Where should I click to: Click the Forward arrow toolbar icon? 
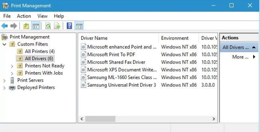(14, 26)
